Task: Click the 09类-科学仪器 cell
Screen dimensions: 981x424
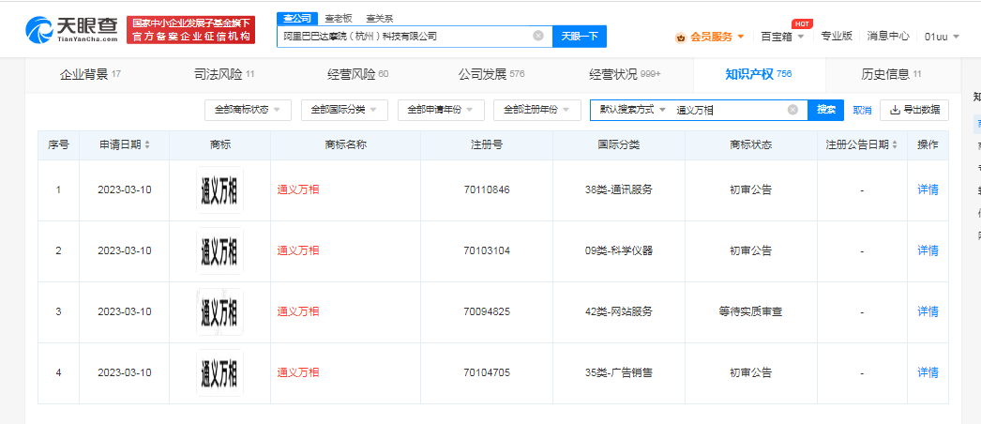Action: [x=618, y=250]
